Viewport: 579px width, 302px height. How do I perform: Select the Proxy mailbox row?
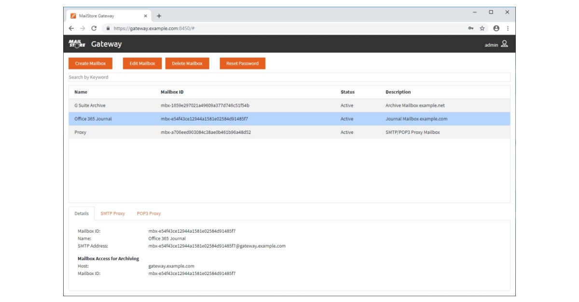point(289,132)
